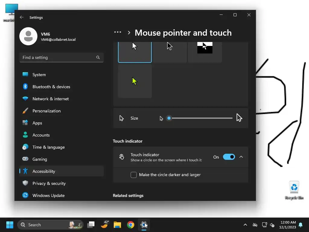309x232 pixels.
Task: Open Privacy & security
Action: pyautogui.click(x=62, y=183)
